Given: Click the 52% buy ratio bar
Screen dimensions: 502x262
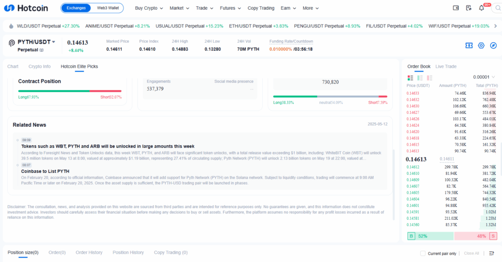Looking at the screenshot, I should click(434, 236).
